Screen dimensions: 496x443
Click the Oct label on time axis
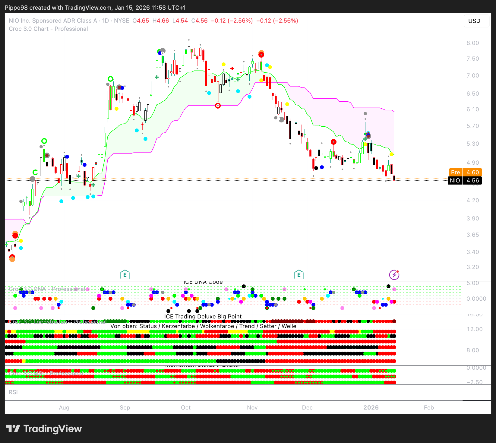click(186, 407)
